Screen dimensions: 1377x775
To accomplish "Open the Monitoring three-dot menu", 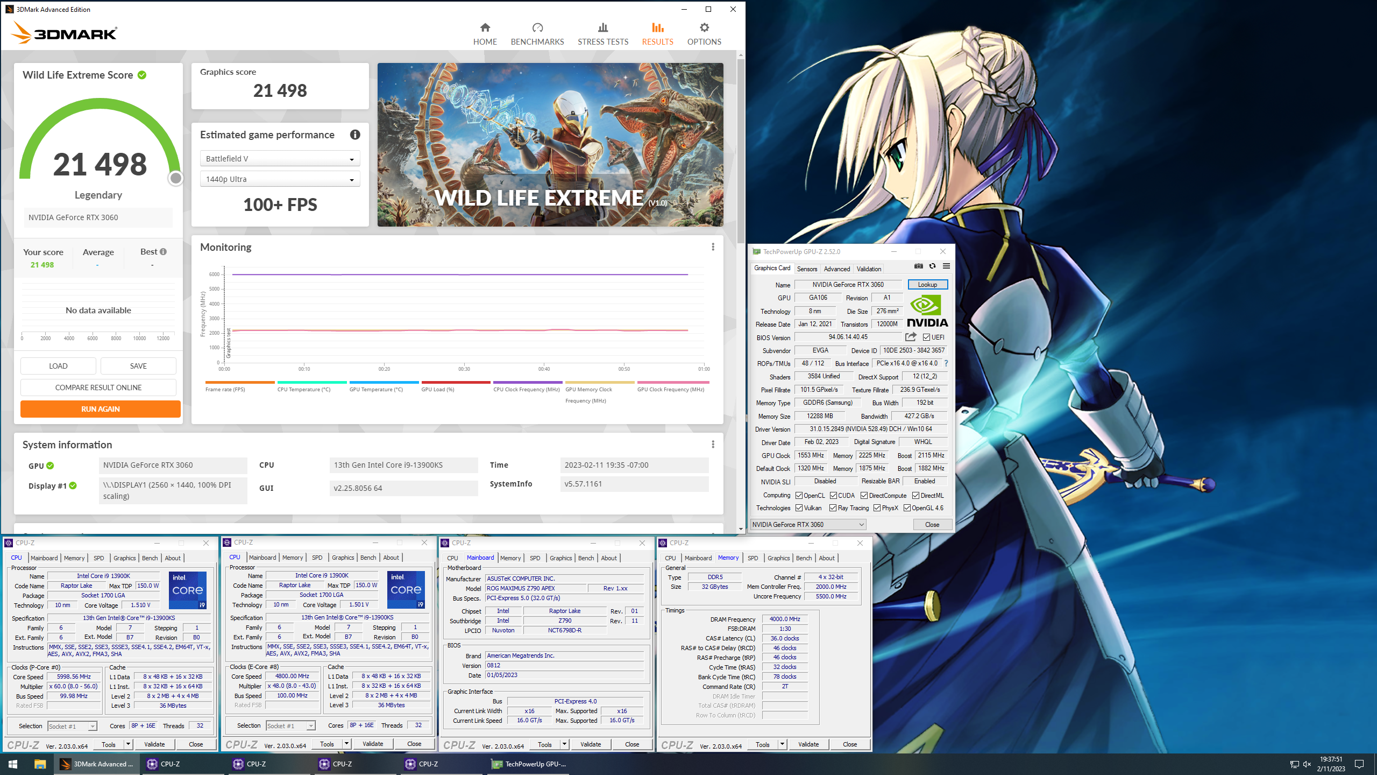I will coord(713,246).
